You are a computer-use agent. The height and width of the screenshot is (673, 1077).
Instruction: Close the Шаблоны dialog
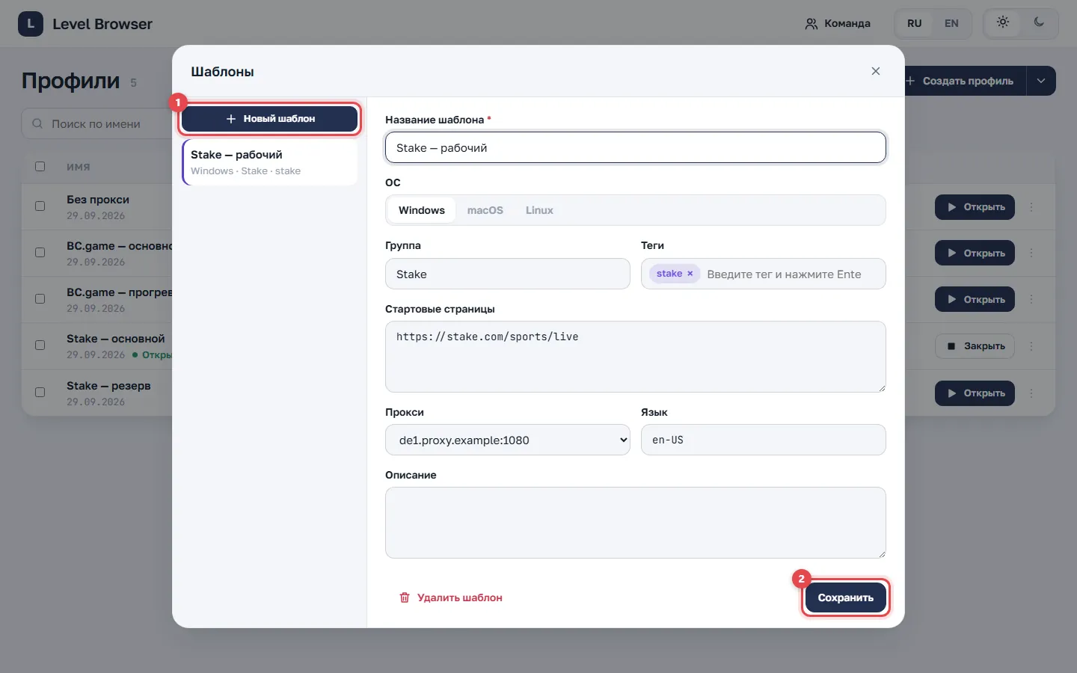coord(876,71)
